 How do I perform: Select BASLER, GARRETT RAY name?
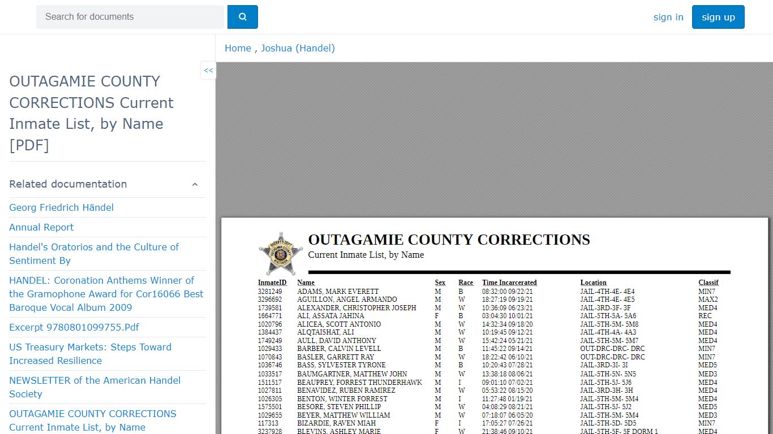[336, 357]
